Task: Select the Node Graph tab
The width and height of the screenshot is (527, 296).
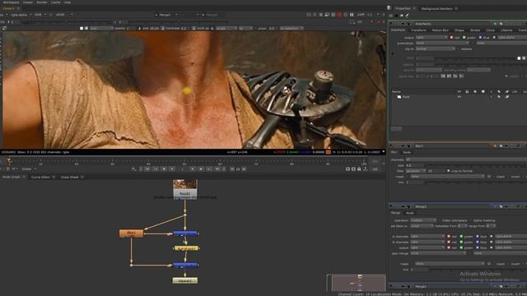Action: pyautogui.click(x=11, y=177)
